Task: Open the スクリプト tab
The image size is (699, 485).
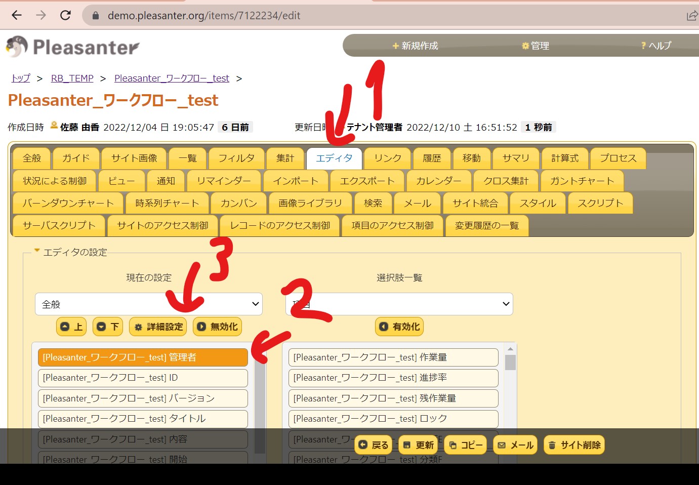Action: 600,203
